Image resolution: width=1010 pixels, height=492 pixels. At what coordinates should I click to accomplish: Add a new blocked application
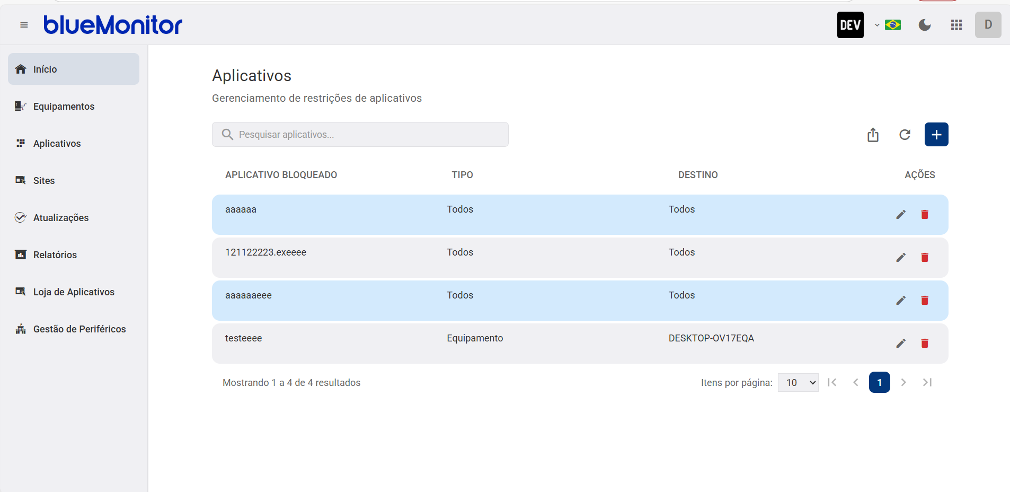(x=936, y=135)
